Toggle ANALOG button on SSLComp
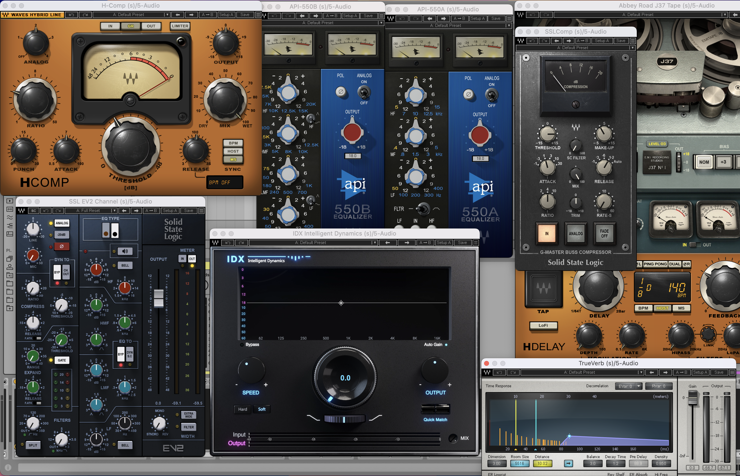 [575, 234]
